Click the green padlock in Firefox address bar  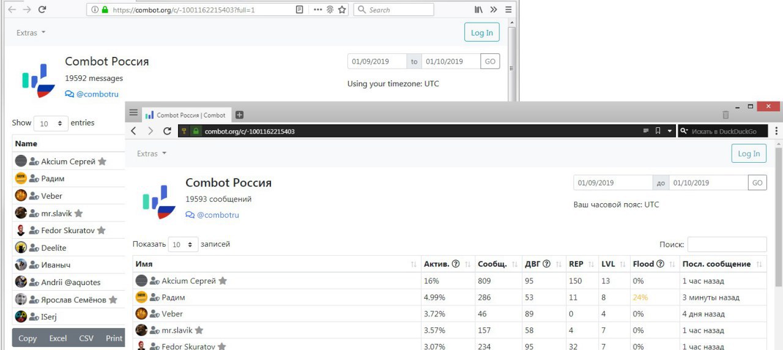(105, 10)
